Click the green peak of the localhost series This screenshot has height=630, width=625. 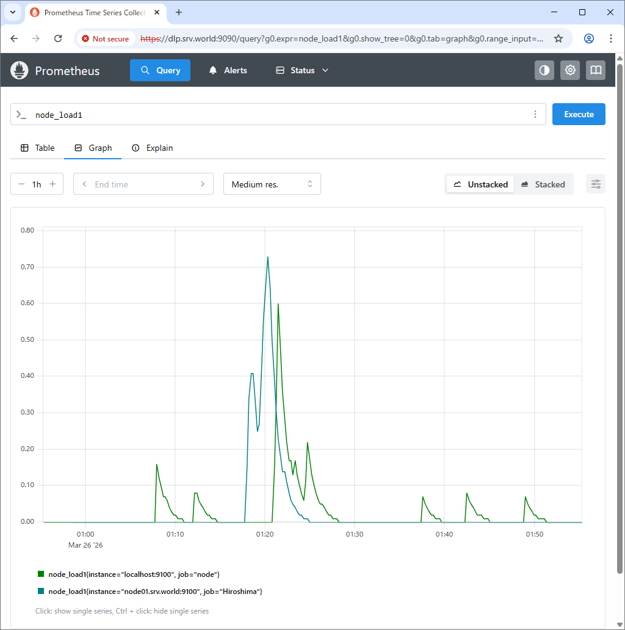pos(278,305)
